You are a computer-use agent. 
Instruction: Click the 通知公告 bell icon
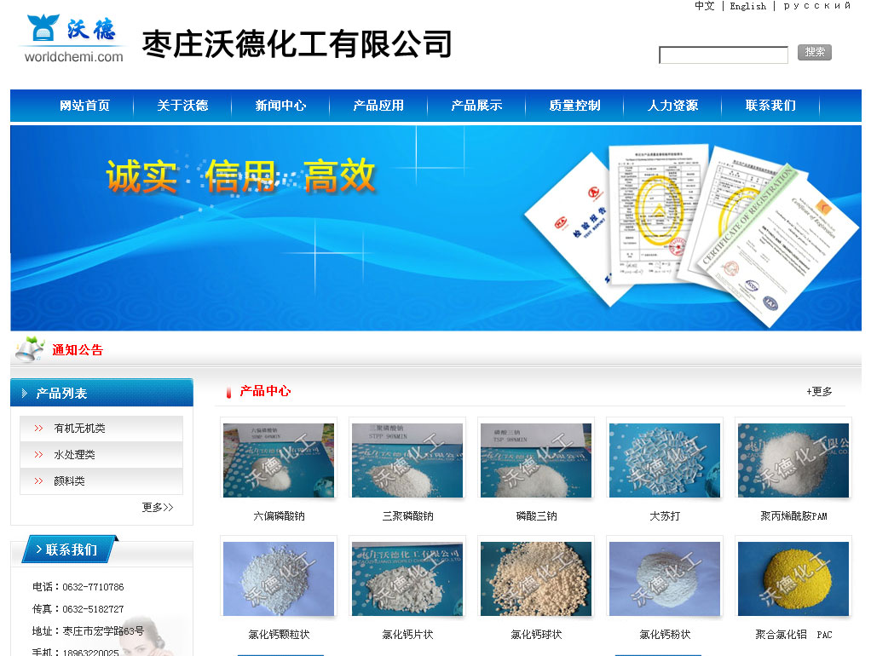[30, 349]
